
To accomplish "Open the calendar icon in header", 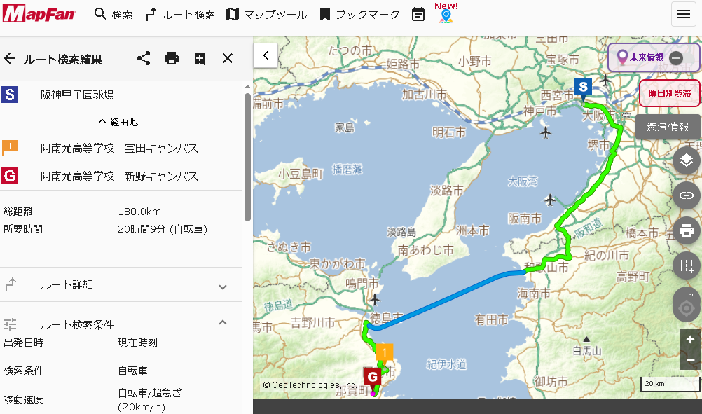I will click(418, 14).
